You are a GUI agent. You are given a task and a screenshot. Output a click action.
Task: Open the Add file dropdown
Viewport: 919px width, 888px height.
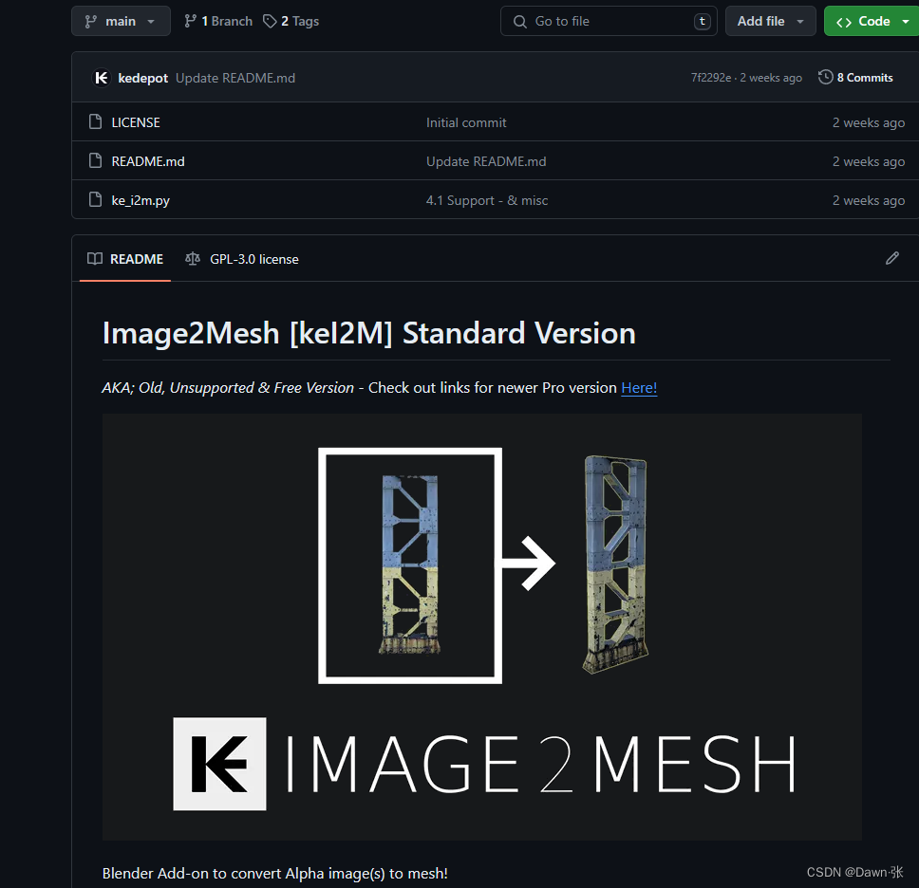(770, 21)
